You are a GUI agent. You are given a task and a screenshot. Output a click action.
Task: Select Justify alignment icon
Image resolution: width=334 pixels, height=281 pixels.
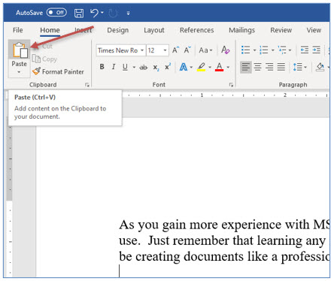(281, 67)
